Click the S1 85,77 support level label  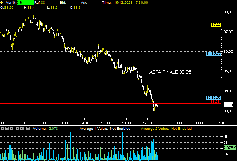[x=213, y=54]
